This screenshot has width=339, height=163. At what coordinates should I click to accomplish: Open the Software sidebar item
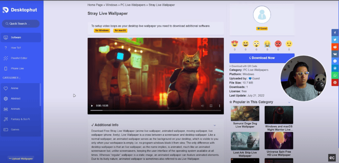click(x=21, y=37)
